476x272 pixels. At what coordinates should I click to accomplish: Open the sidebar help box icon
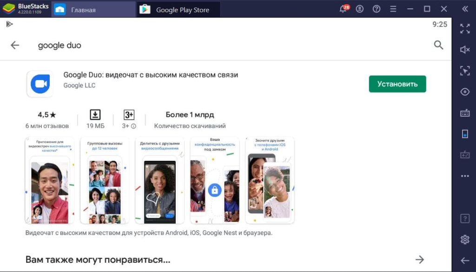465,218
